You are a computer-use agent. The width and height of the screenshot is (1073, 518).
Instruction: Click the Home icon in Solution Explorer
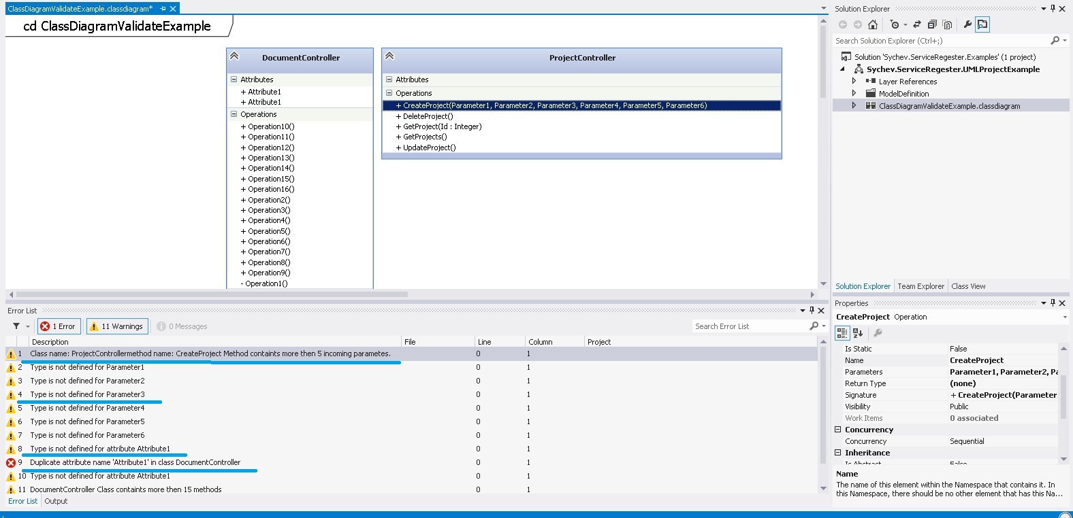pyautogui.click(x=873, y=24)
